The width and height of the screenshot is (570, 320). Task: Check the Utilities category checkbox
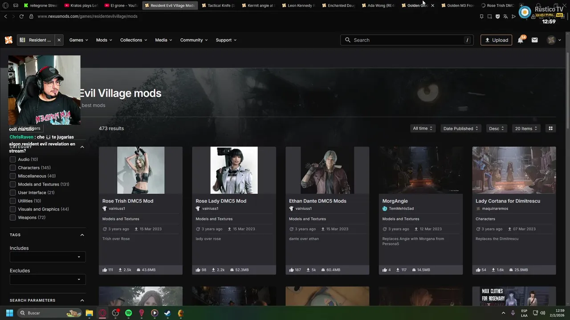pyautogui.click(x=12, y=201)
